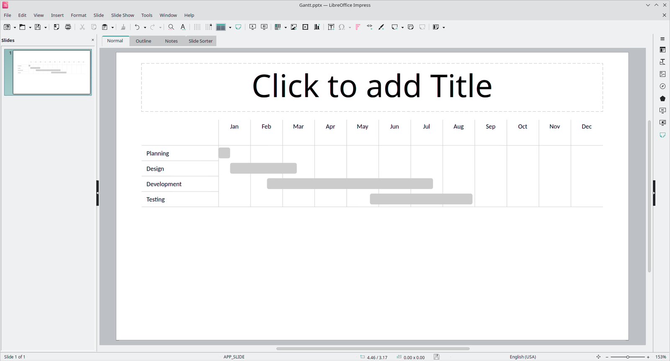Open sidebar Navigator compass icon
The height and width of the screenshot is (361, 670).
(662, 86)
